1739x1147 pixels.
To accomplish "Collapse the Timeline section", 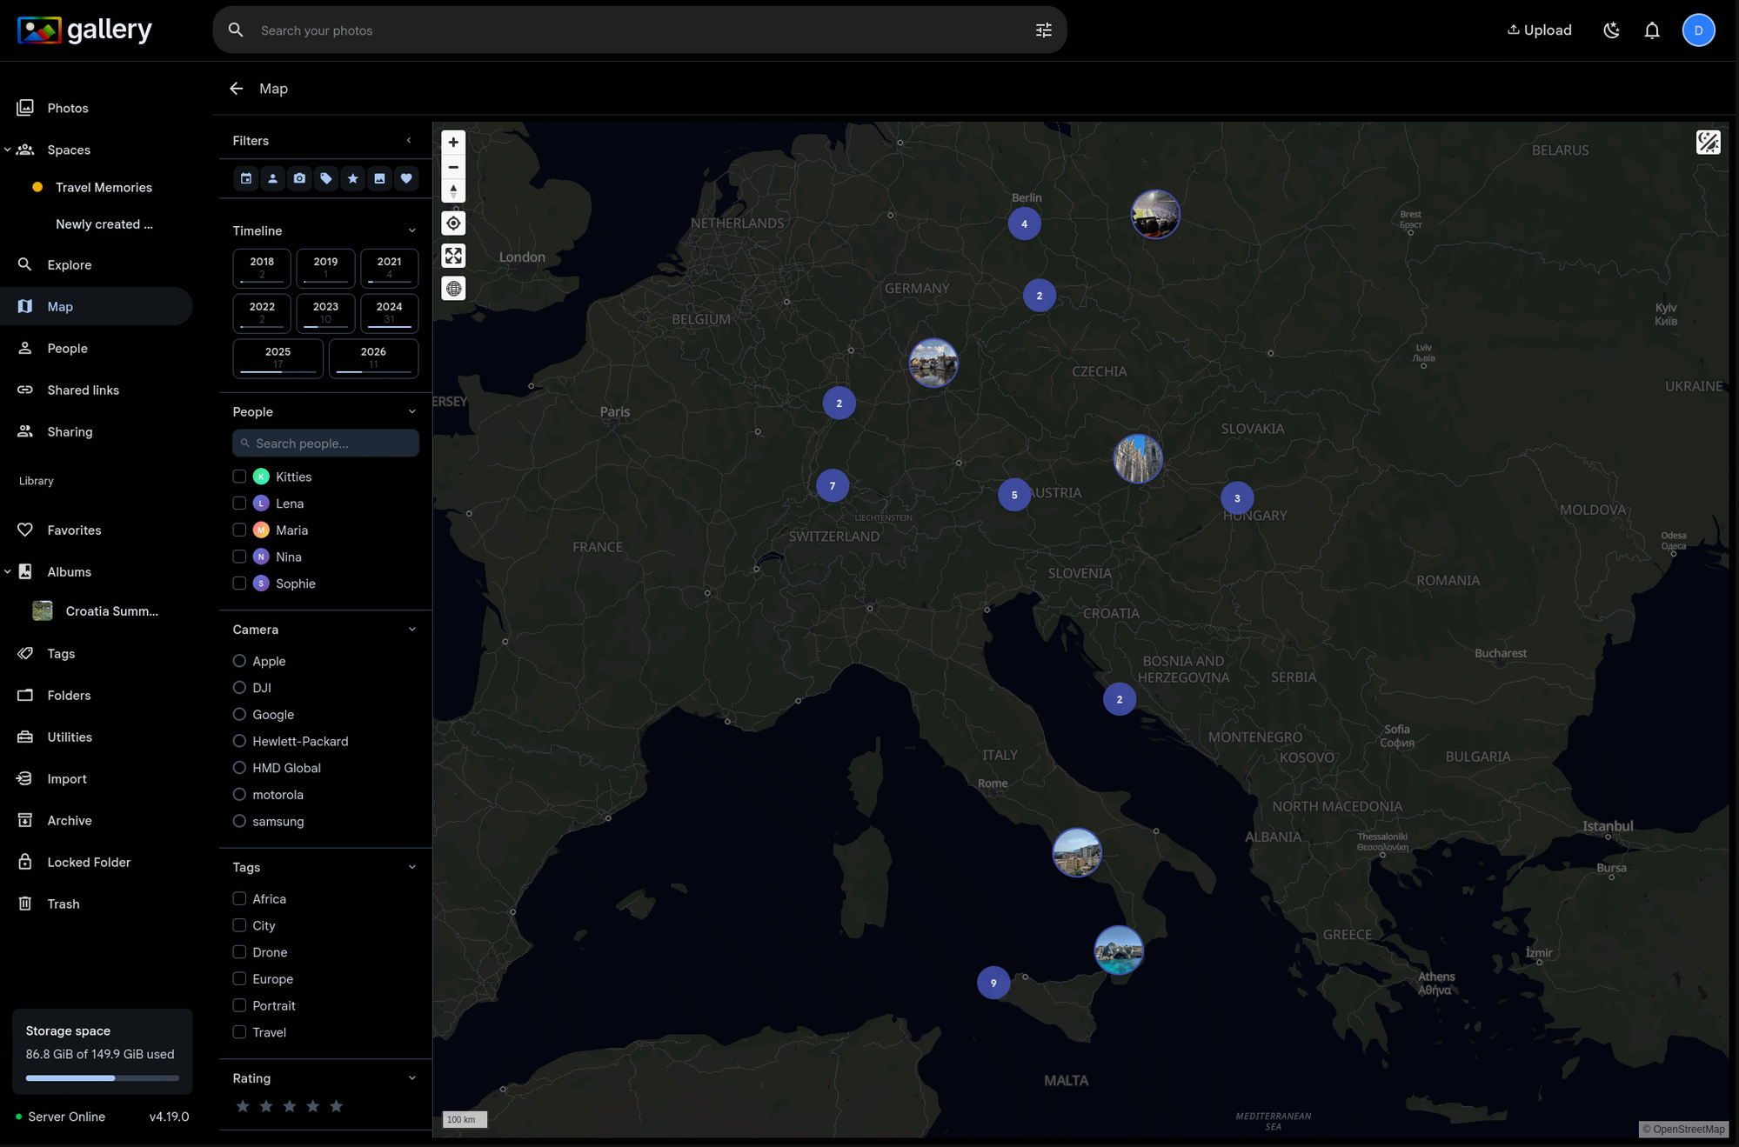I will (x=411, y=230).
